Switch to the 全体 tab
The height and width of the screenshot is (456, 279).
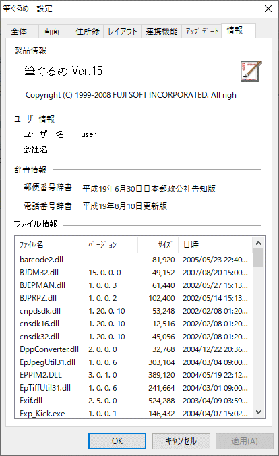pyautogui.click(x=23, y=31)
